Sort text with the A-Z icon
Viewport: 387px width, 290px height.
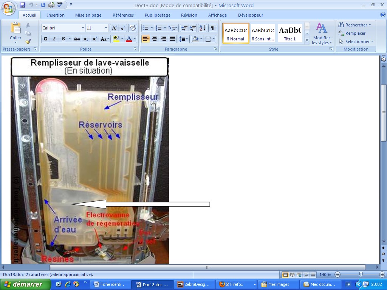click(x=203, y=28)
